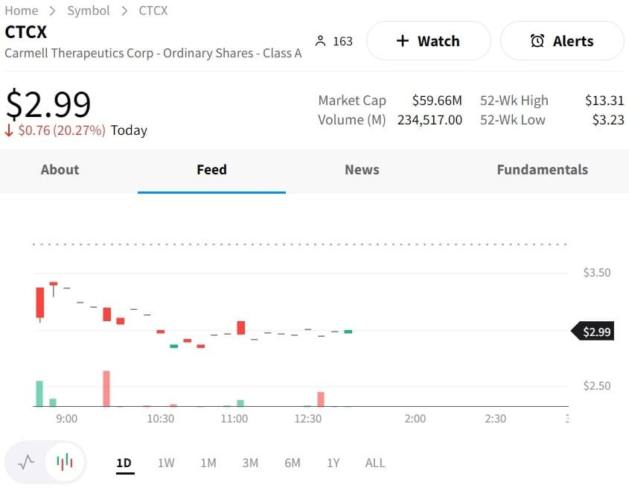The image size is (629, 491).
Task: Open the Symbol breadcrumb link
Action: 89,10
